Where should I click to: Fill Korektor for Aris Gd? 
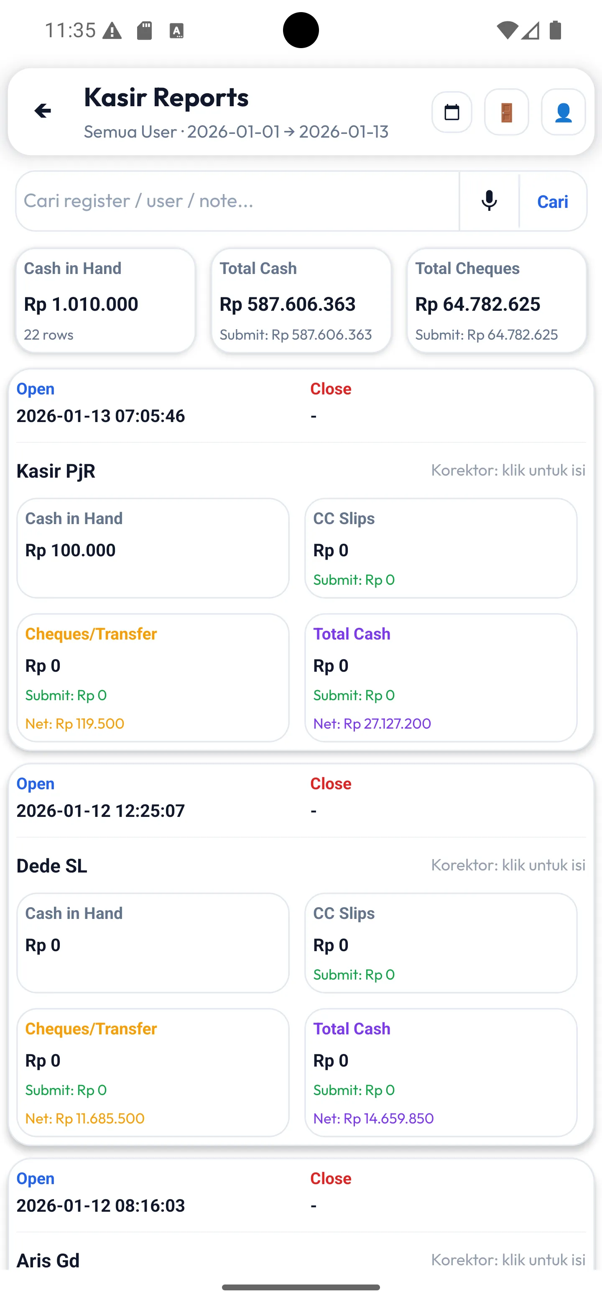(x=508, y=1259)
